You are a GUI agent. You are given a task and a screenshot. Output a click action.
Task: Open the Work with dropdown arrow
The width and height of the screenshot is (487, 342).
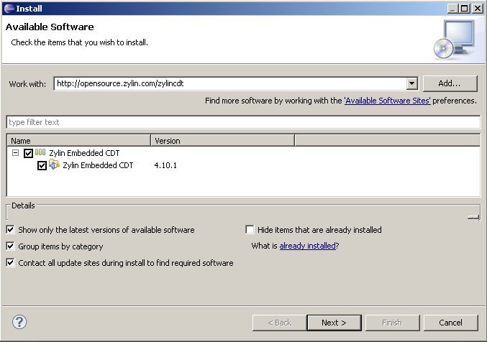411,83
